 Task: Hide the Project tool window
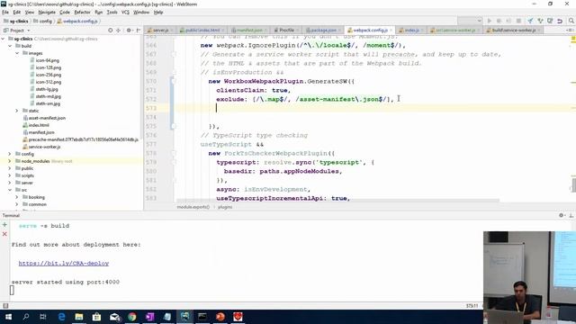point(138,30)
